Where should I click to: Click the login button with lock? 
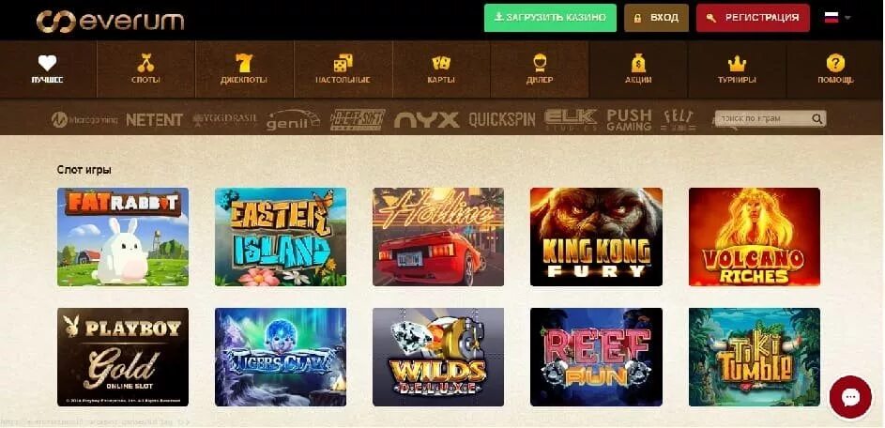656,18
